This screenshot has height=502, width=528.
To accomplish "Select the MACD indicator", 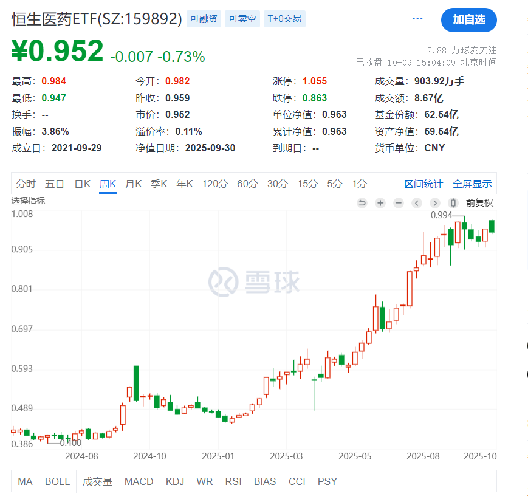I will (x=139, y=481).
